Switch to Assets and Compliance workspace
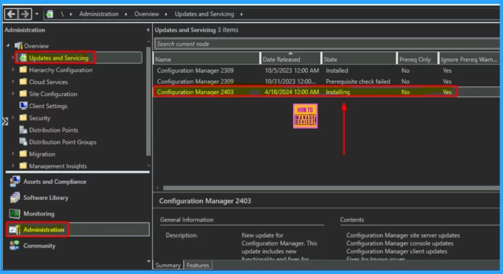503x274 pixels. click(x=55, y=182)
